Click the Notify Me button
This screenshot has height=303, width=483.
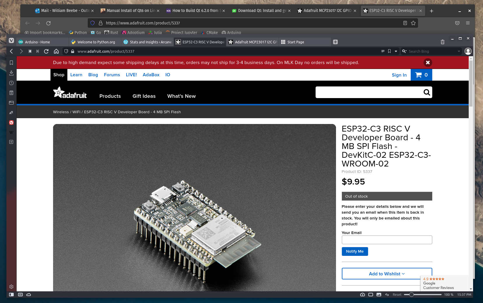355,251
